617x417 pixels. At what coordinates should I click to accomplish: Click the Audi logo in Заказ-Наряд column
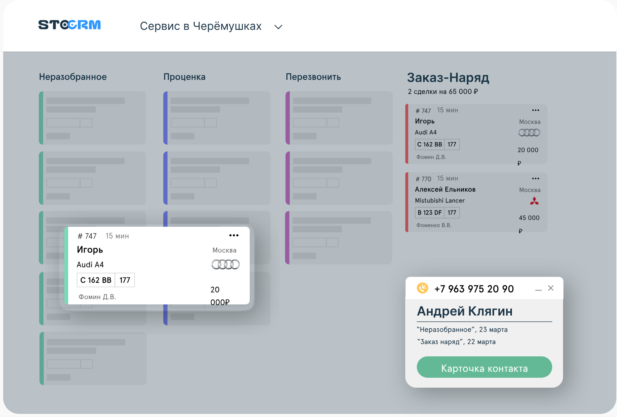tap(529, 133)
